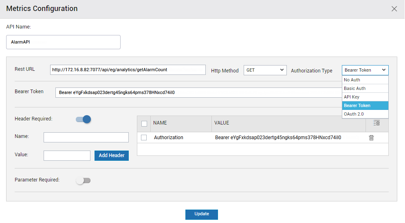Toggle the Header Required switch

(x=83, y=119)
